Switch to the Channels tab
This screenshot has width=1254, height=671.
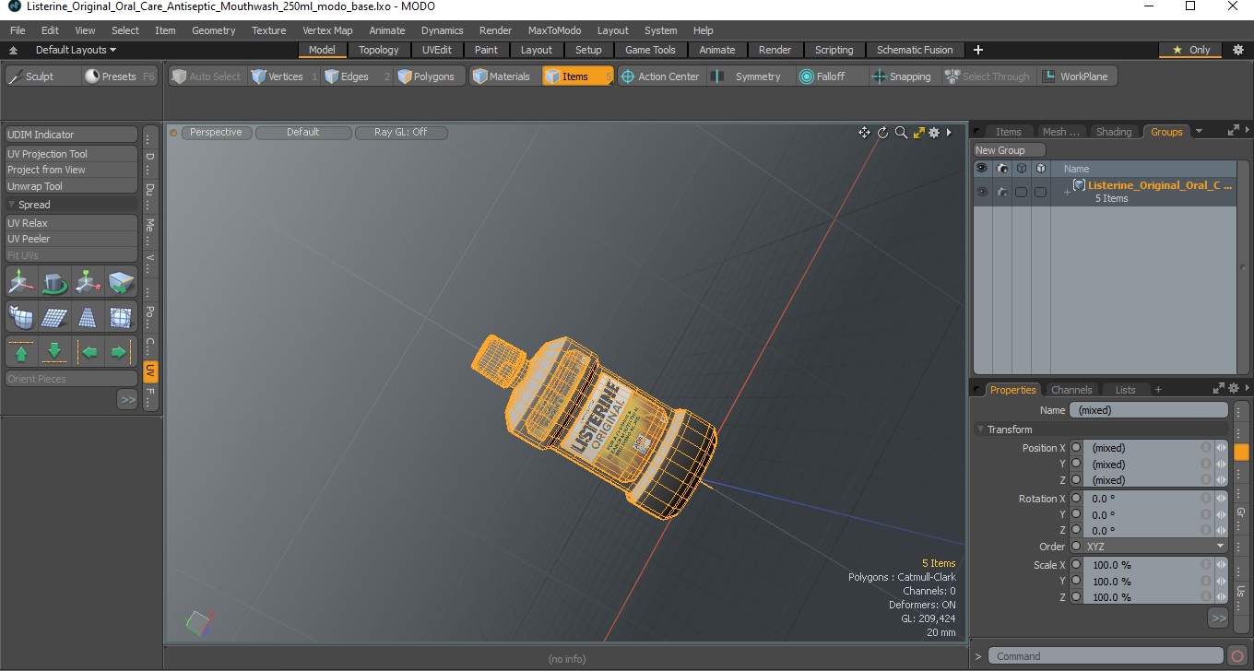1071,390
